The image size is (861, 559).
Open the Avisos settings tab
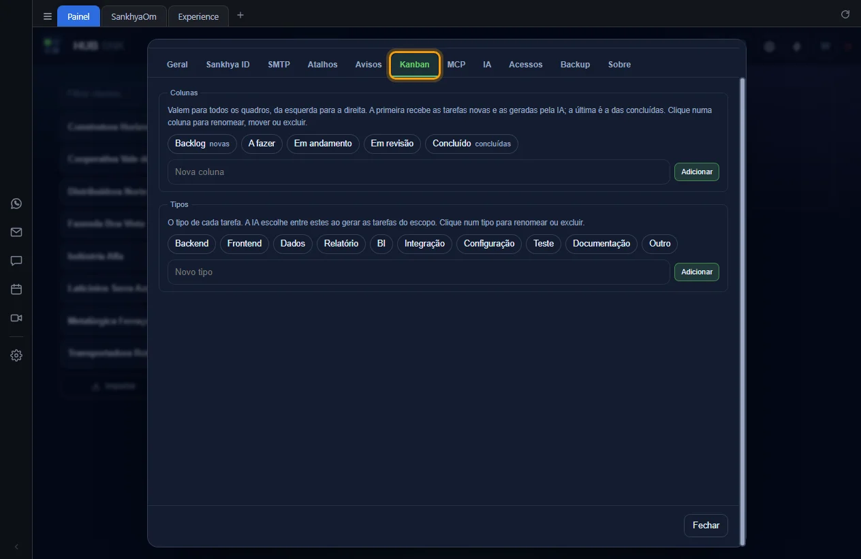coord(369,65)
